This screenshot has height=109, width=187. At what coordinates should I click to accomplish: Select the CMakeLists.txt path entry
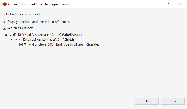coord(50,35)
